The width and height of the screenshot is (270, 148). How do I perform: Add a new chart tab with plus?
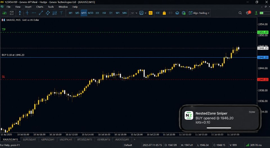[134, 139]
